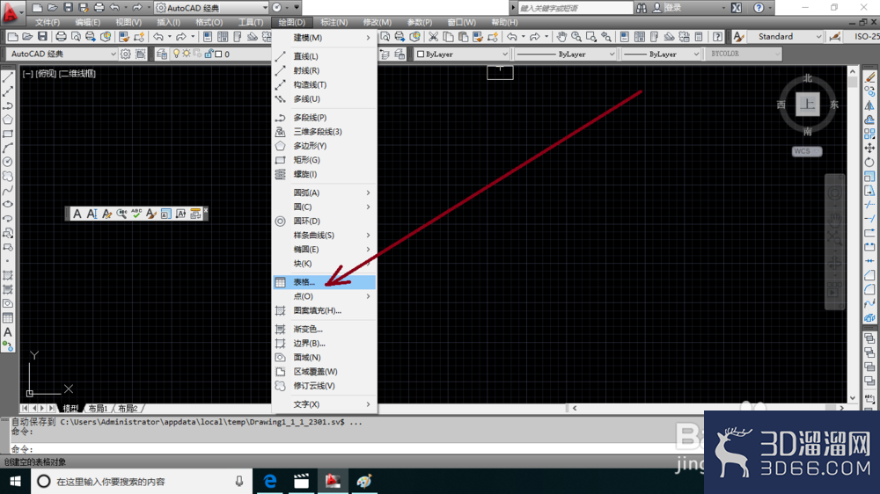Select 图案填充(H)... menu item
The height and width of the screenshot is (494, 880).
click(x=325, y=310)
